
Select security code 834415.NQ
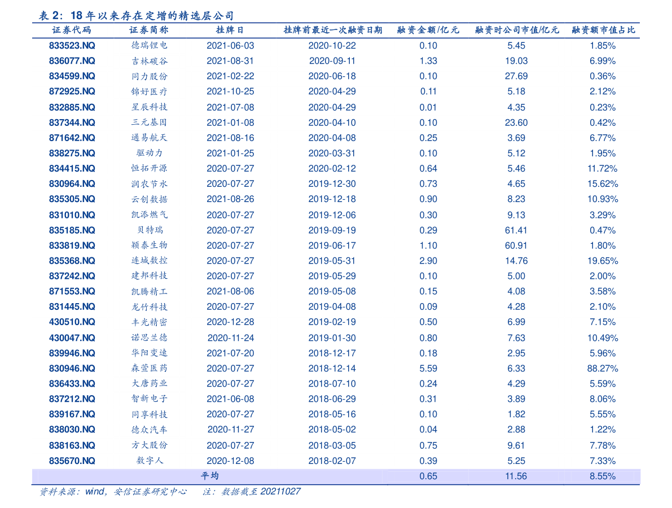(72, 168)
